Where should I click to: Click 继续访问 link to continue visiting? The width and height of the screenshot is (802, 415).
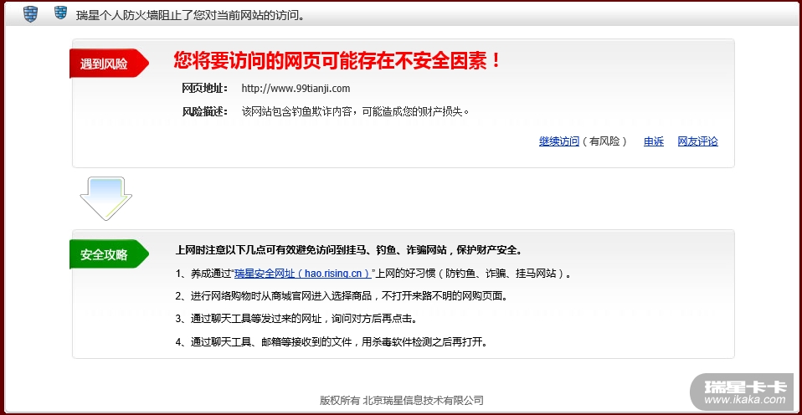(x=559, y=141)
